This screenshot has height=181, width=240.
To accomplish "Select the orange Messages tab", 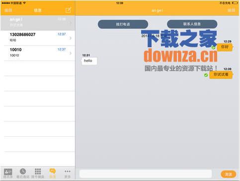I will (x=53, y=173).
